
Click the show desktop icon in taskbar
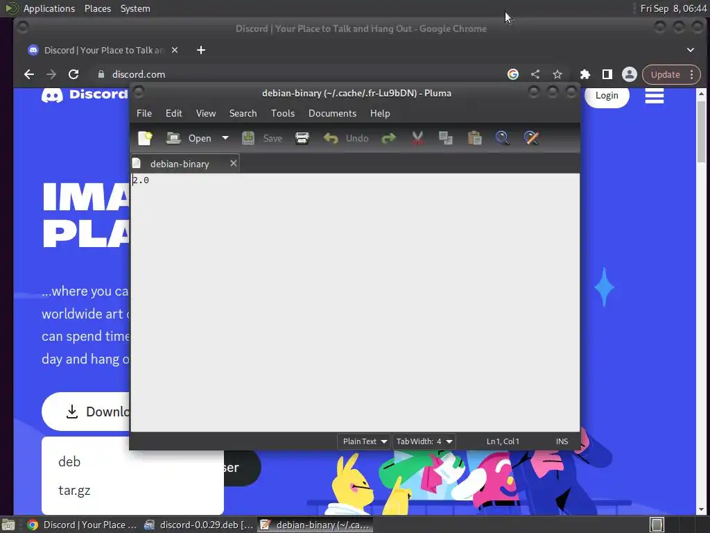point(8,525)
